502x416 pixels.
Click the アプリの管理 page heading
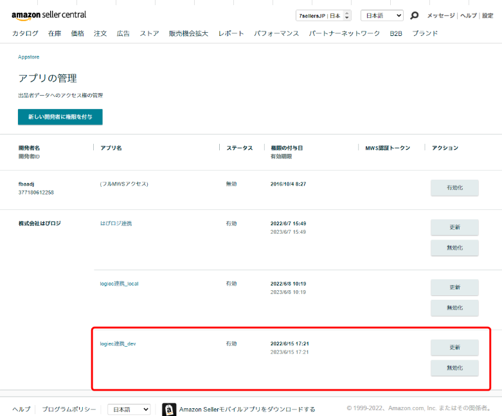point(48,78)
